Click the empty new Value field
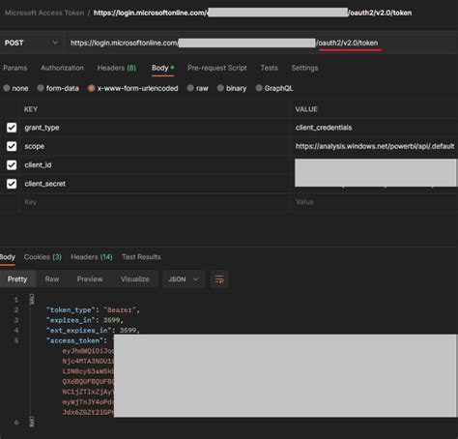458x439 pixels. [375, 202]
